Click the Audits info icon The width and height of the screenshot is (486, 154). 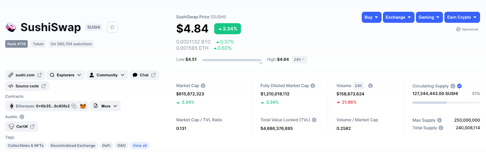[x=22, y=117]
